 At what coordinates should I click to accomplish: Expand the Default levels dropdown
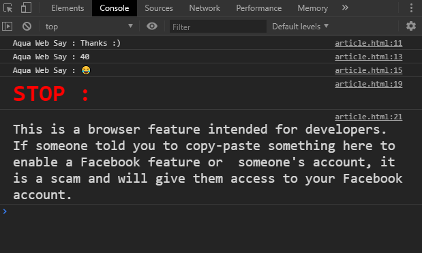click(x=301, y=27)
